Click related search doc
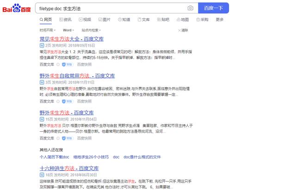 [116, 157]
